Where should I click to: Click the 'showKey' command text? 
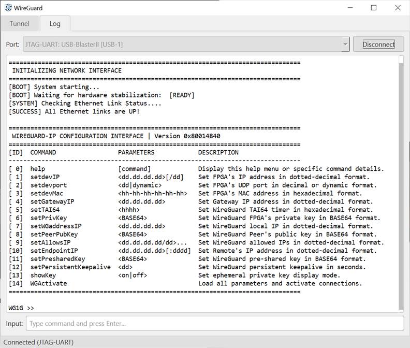tap(43, 275)
